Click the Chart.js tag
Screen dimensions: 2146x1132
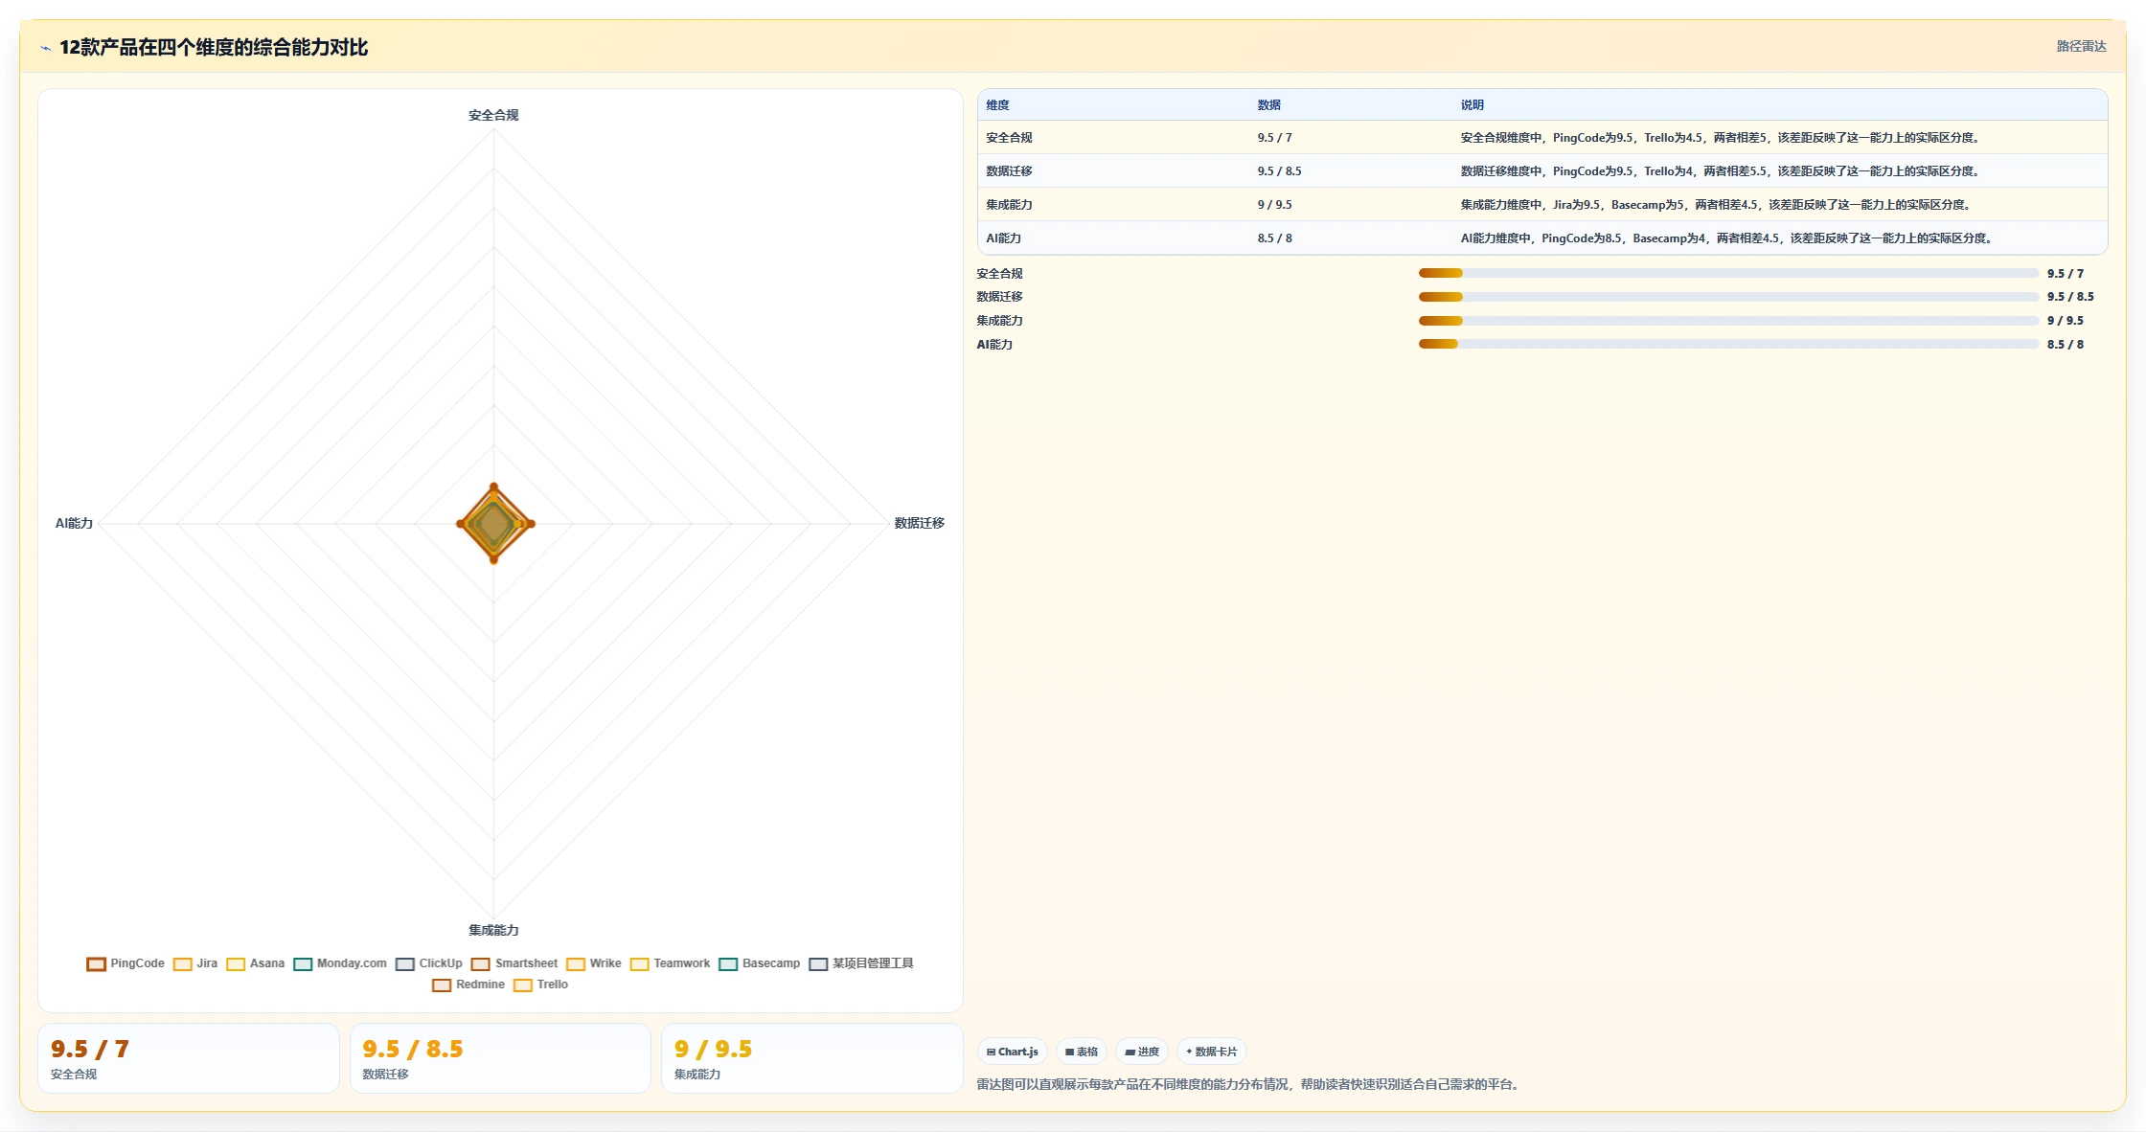coord(1013,1052)
